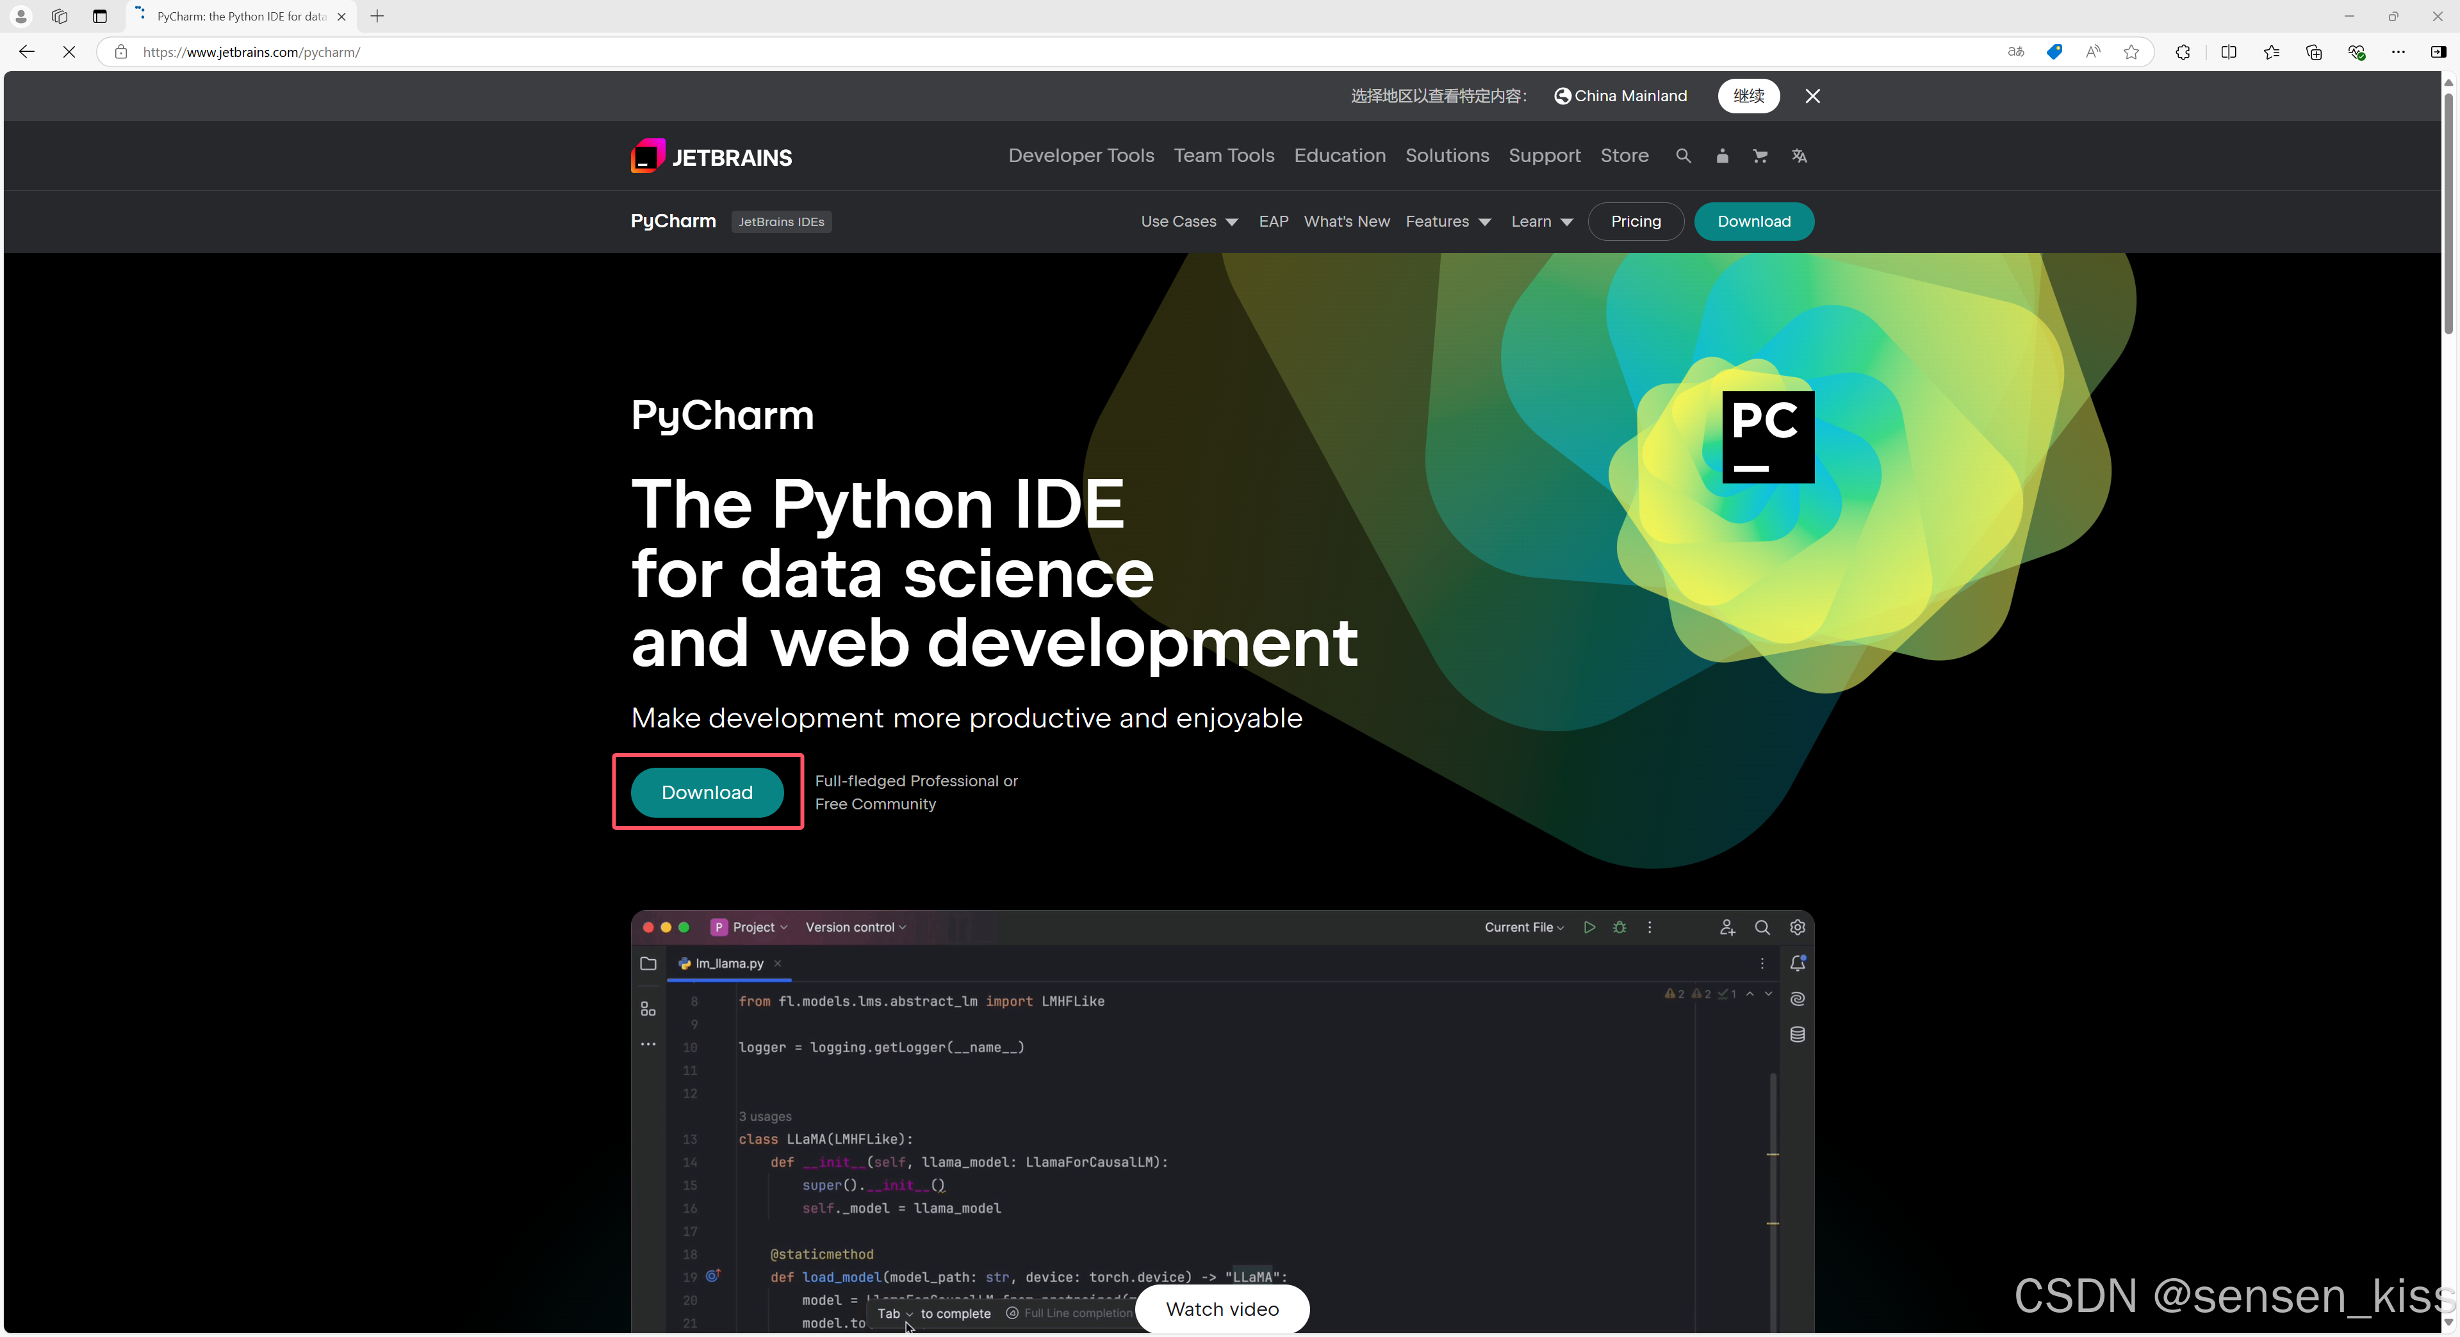2460x1337 pixels.
Task: Click the JetBrains logo
Action: click(712, 156)
